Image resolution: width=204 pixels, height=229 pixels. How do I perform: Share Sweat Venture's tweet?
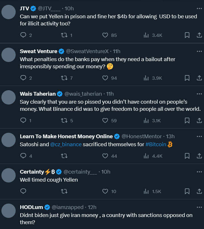tap(199, 78)
